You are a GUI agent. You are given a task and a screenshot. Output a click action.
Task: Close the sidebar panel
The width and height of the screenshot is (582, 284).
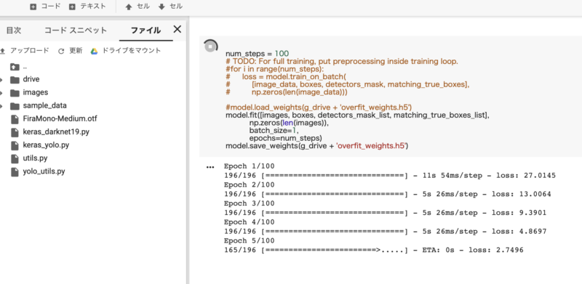(x=178, y=29)
